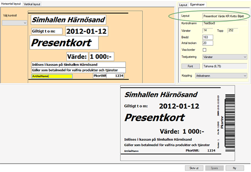The image size is (251, 172).
Task: Switch to the Horisontal layout tab
Action: (11, 4)
